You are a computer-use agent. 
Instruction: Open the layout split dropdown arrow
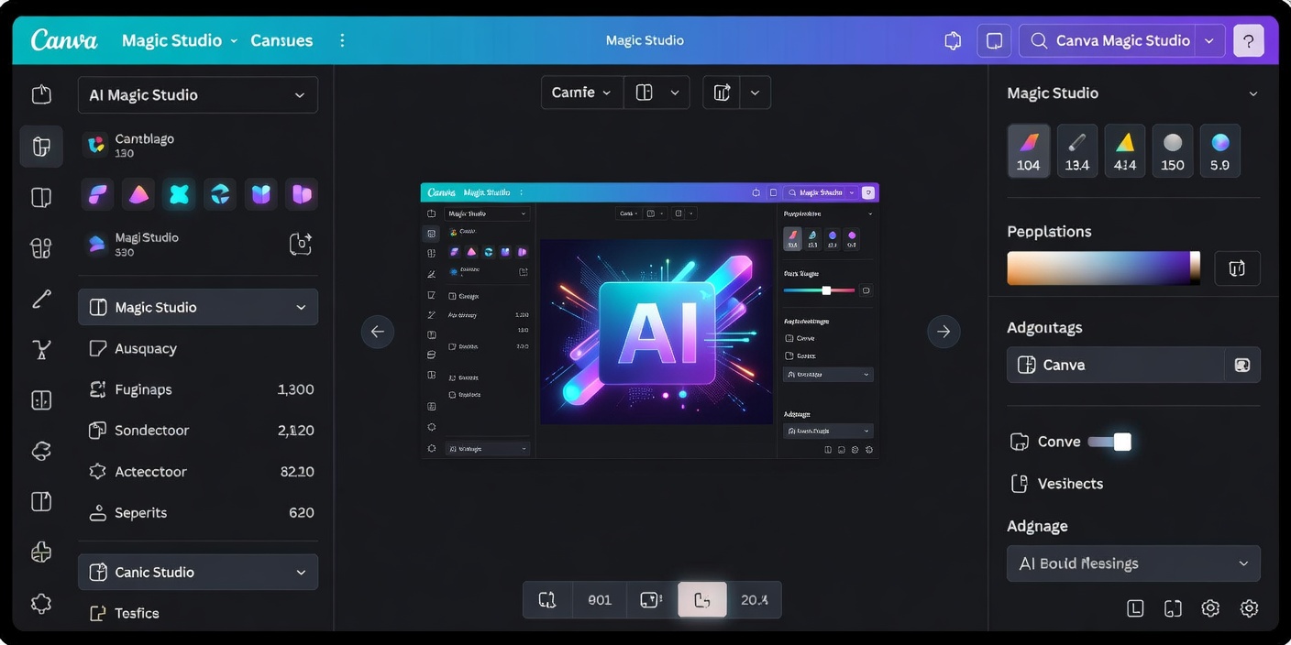pyautogui.click(x=675, y=93)
